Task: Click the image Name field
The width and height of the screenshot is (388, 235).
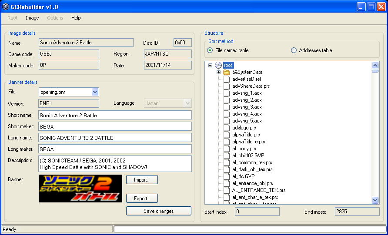Action: tap(86, 43)
